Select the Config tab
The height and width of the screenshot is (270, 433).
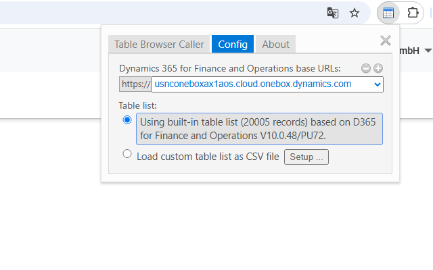point(233,44)
